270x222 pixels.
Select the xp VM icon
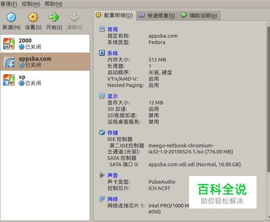(x=9, y=80)
